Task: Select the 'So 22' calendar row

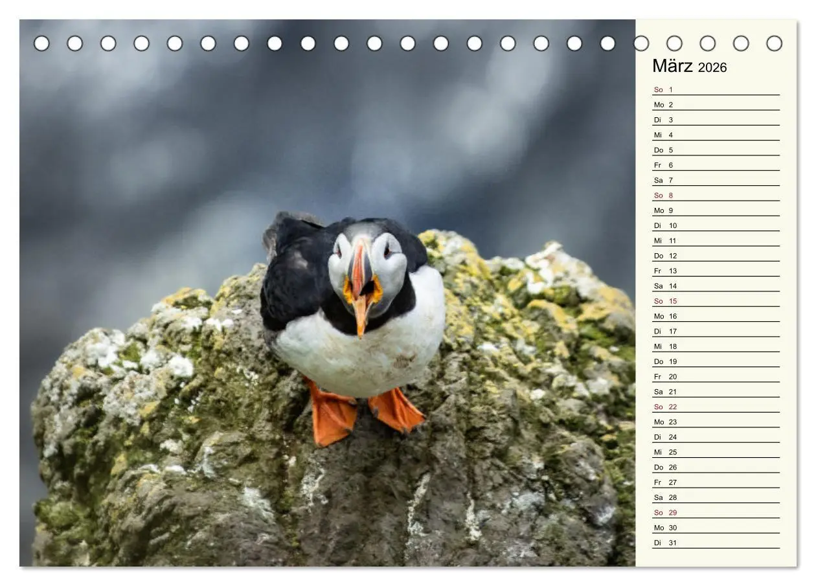Action: click(x=716, y=407)
